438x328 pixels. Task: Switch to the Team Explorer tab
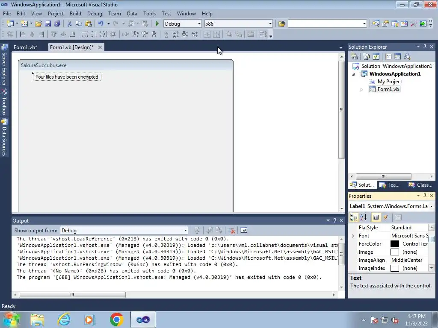pos(390,185)
